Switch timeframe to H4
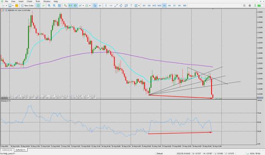This screenshot has width=265, height=155. 169,5
